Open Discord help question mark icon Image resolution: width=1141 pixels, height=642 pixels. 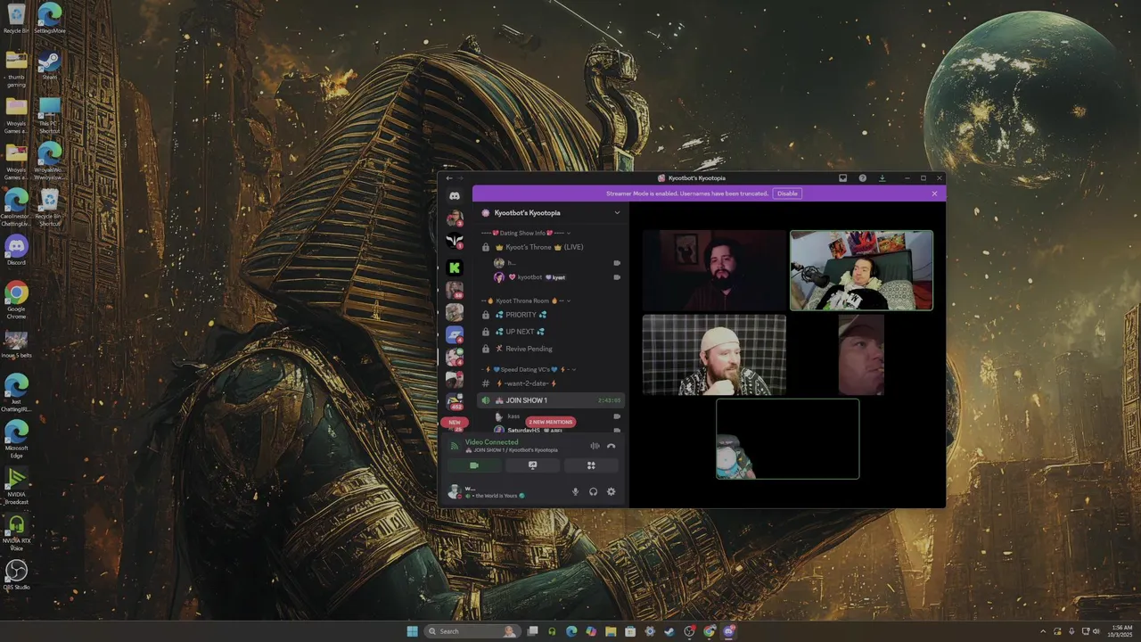tap(862, 178)
